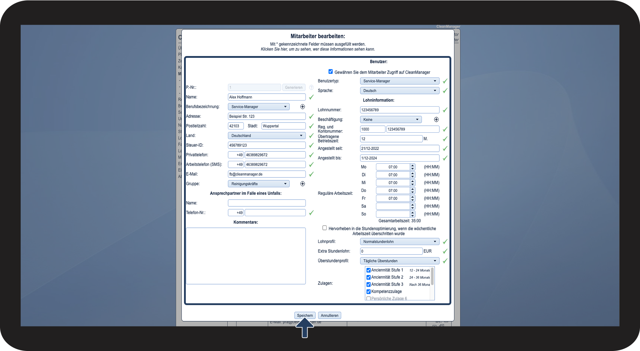Click the Speichern button
Image resolution: width=640 pixels, height=351 pixels.
point(305,316)
